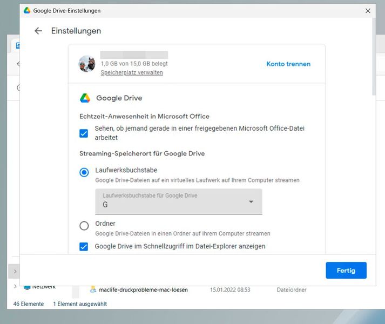Go back using the arrow next to Einstellungen

tap(38, 31)
